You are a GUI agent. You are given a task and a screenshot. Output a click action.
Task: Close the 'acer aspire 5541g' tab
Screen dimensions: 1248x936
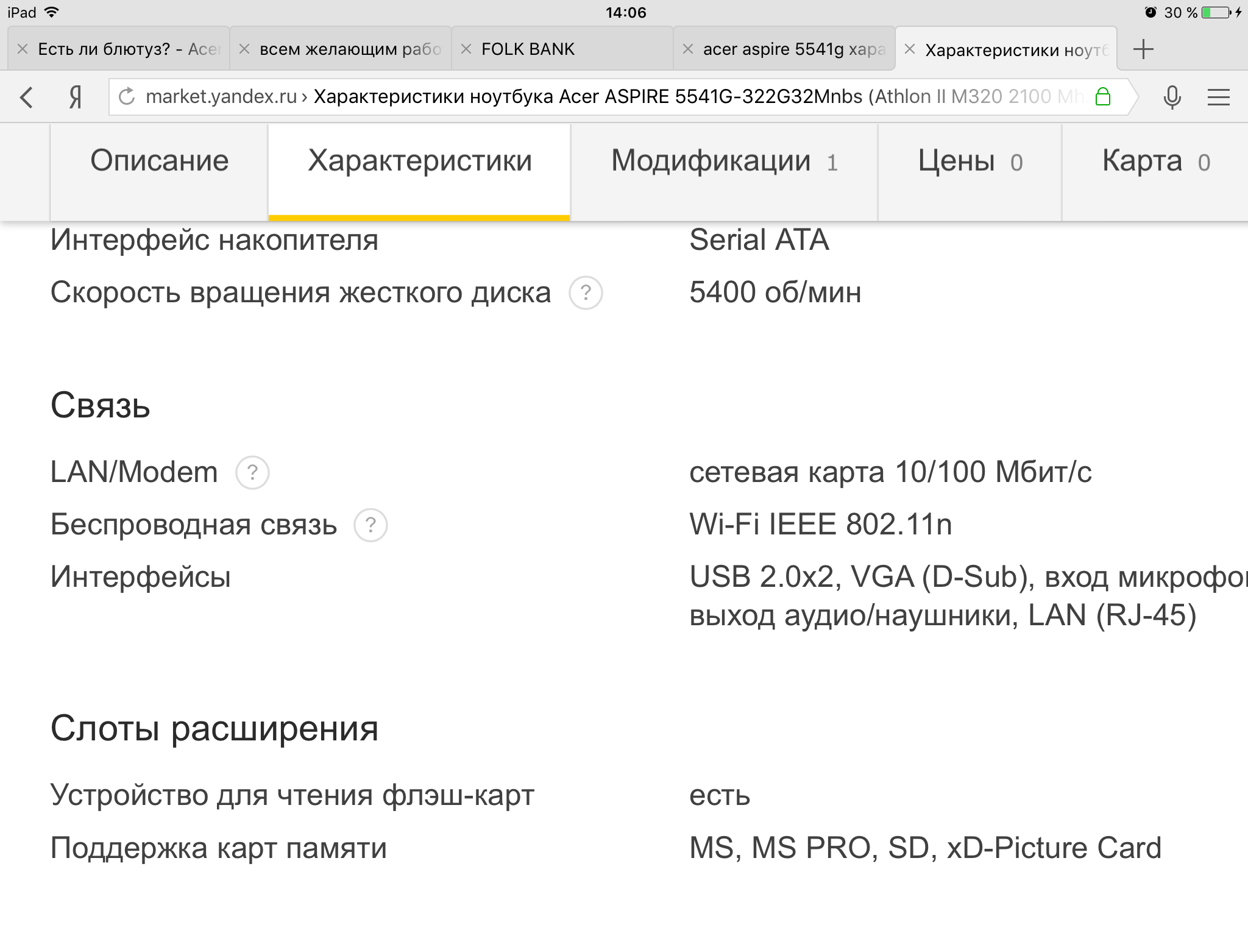[688, 49]
